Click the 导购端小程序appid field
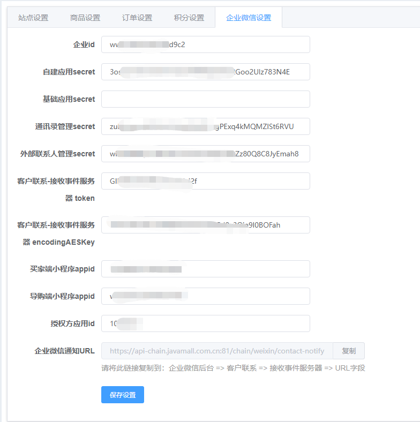 tap(205, 296)
